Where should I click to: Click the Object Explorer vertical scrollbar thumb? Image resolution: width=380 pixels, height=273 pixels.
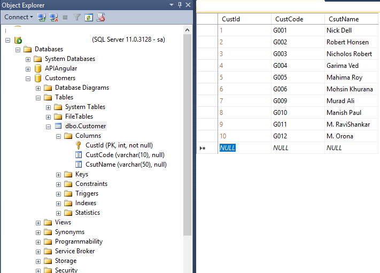pyautogui.click(x=187, y=135)
